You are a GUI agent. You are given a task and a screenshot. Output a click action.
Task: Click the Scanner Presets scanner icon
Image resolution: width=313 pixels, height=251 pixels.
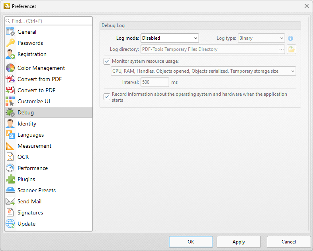[x=10, y=190]
